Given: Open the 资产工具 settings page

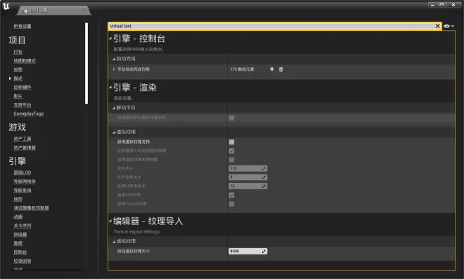Looking at the screenshot, I should 22,139.
